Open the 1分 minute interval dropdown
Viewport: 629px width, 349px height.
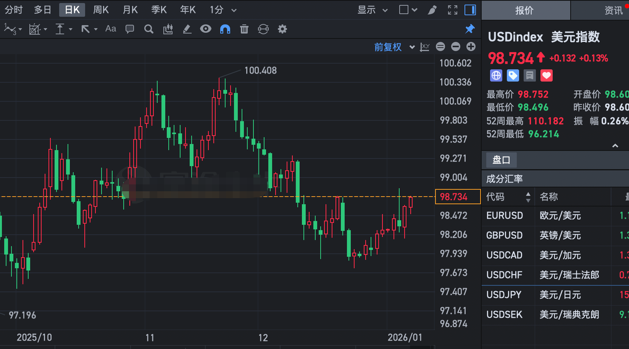click(222, 10)
